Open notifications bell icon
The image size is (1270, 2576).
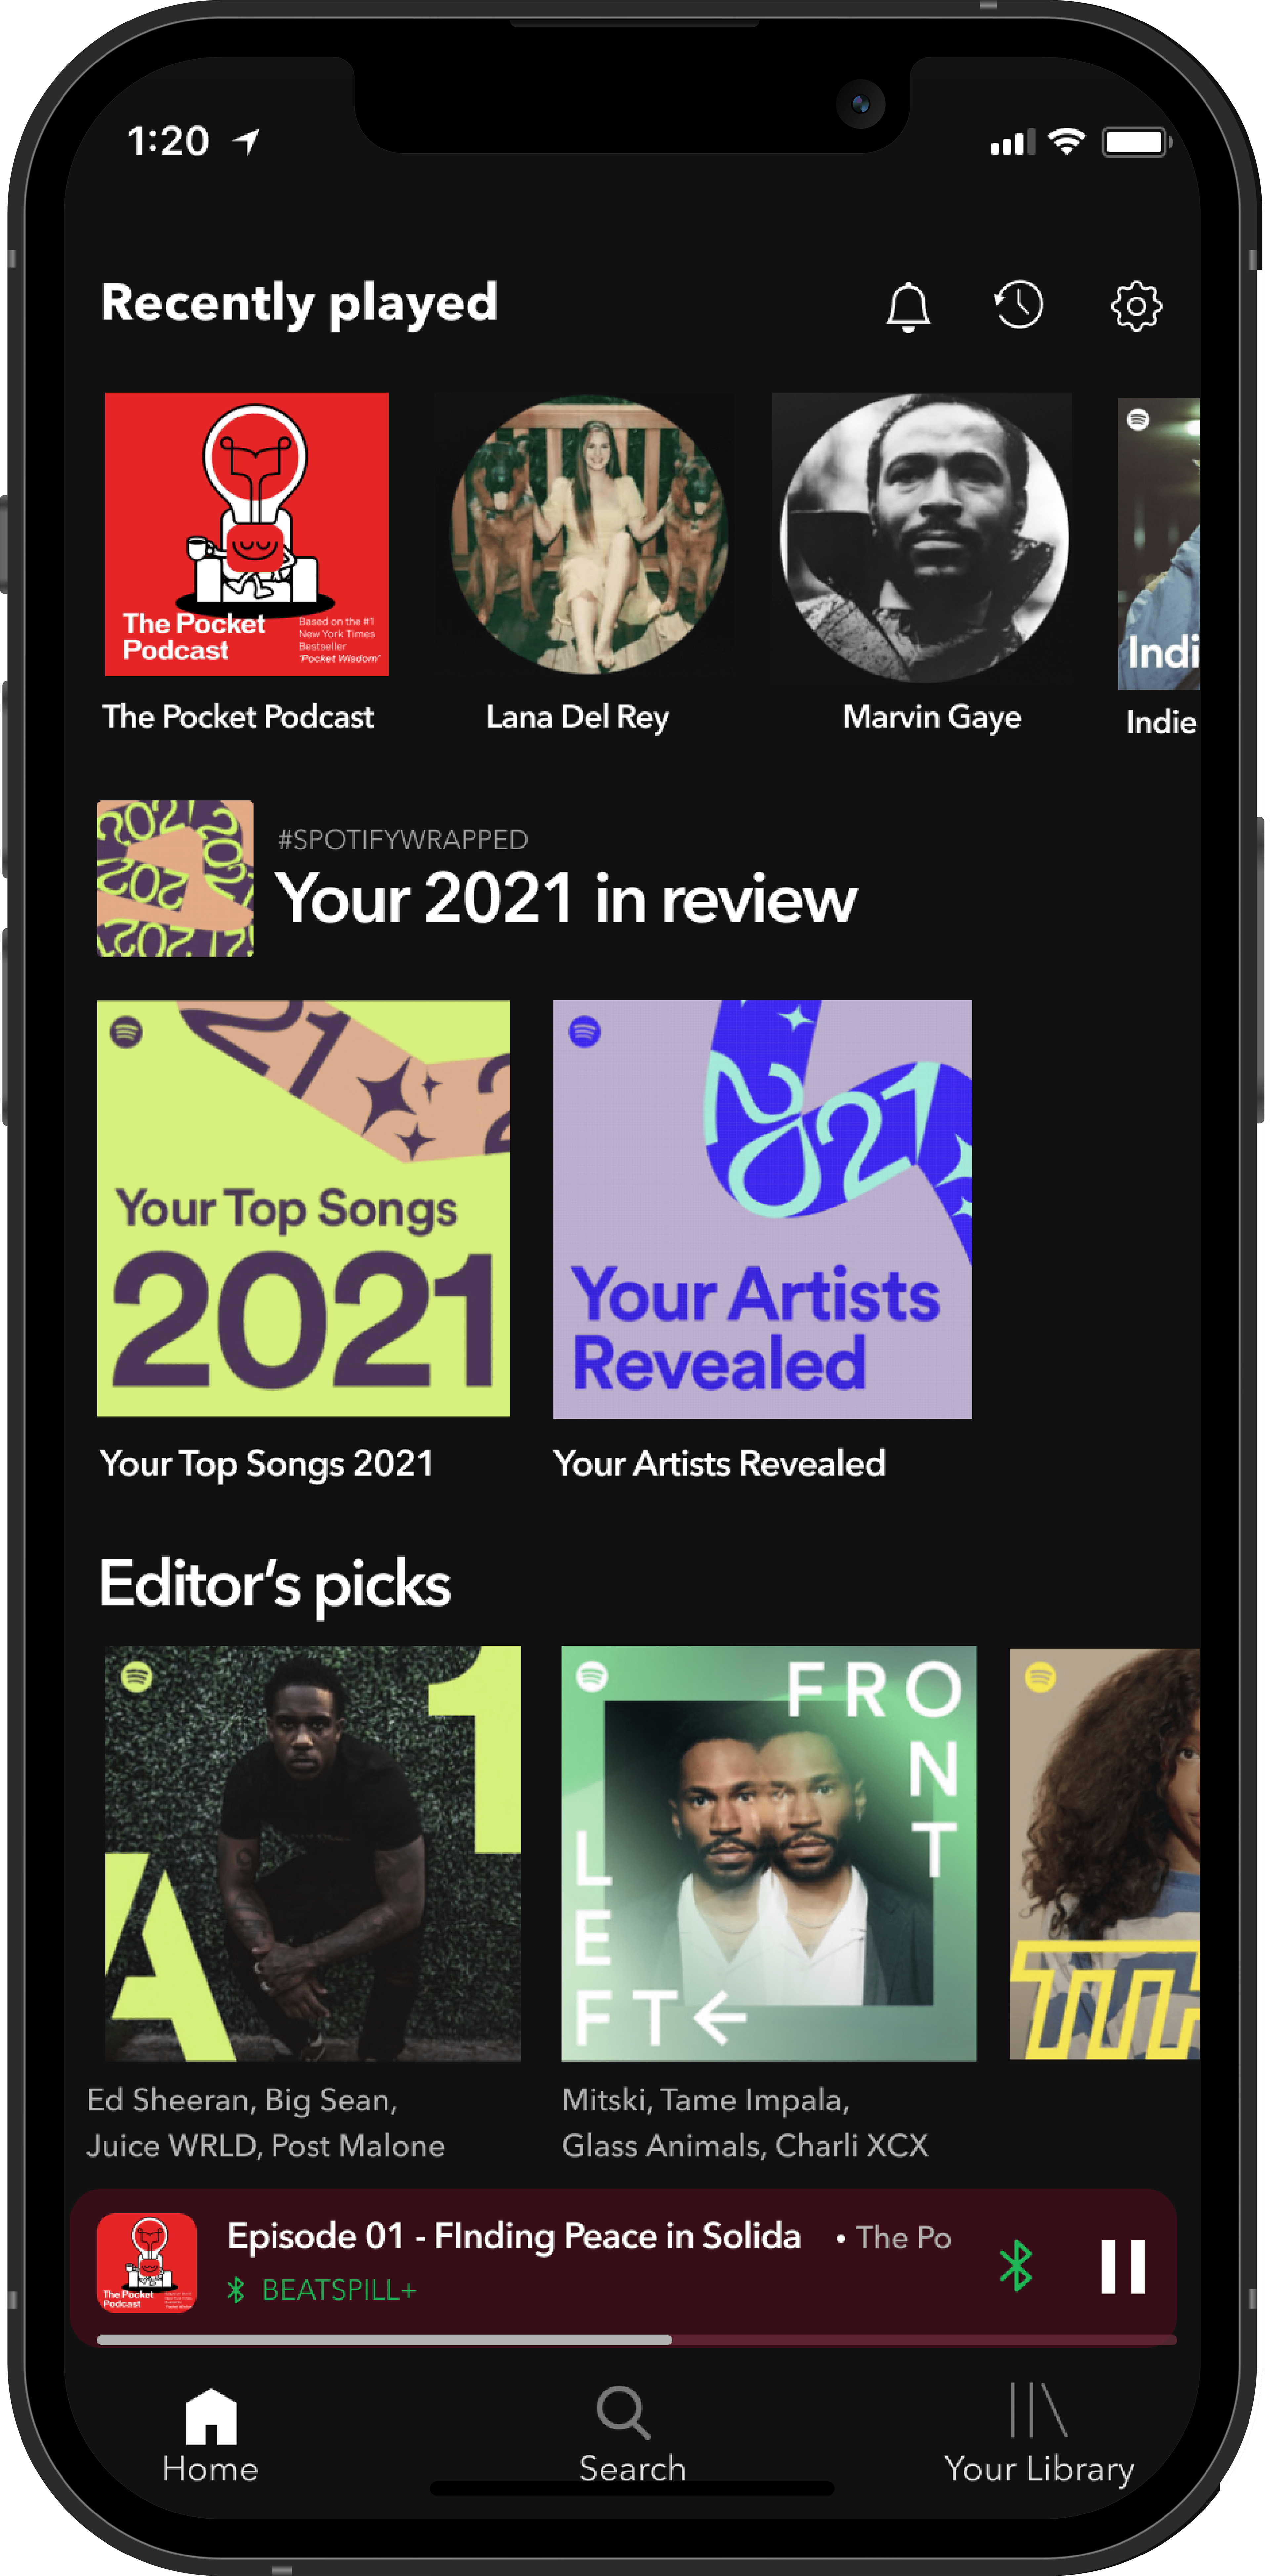908,306
